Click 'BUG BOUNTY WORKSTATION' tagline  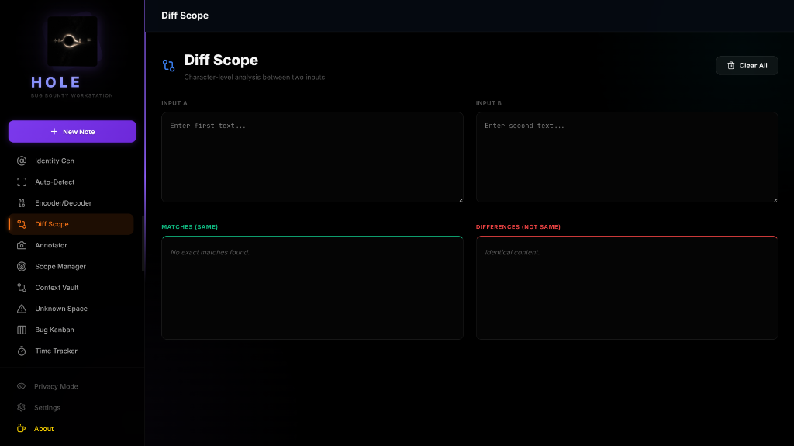click(72, 95)
